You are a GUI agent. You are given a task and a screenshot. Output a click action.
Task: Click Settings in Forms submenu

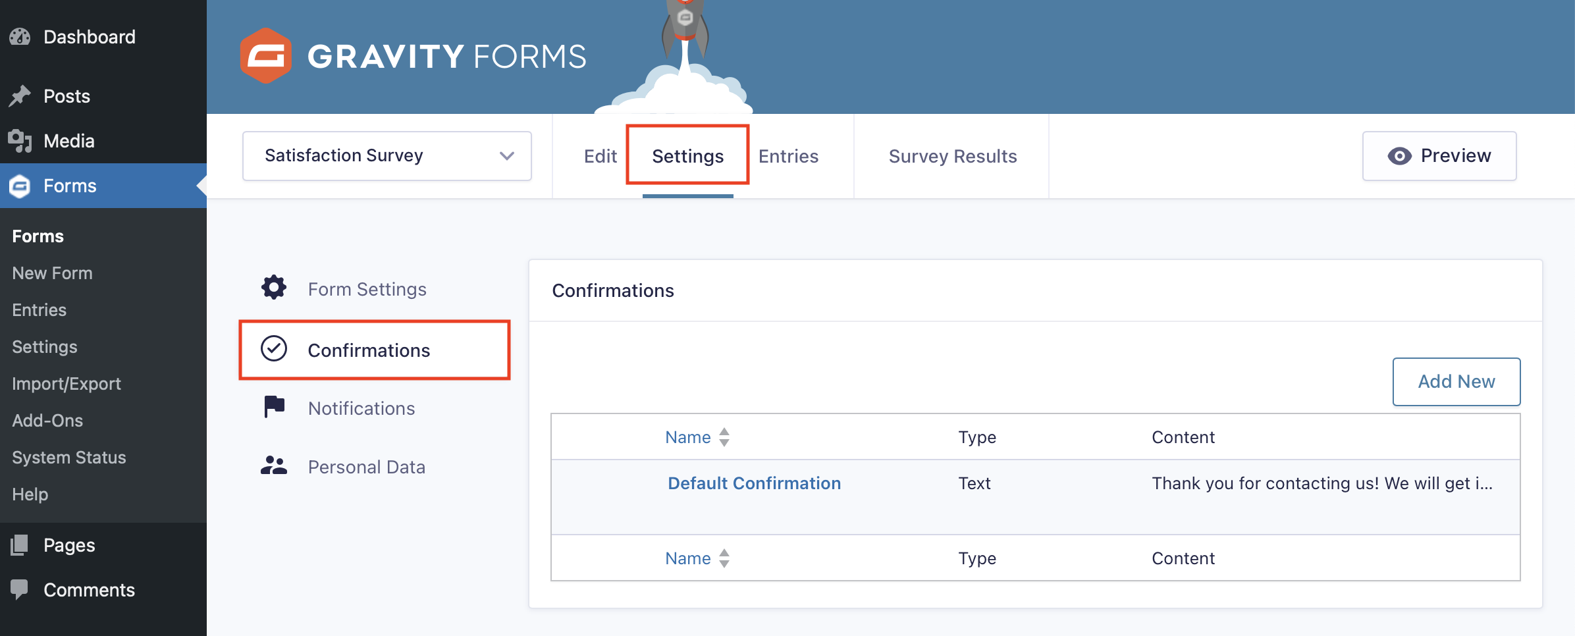[44, 347]
